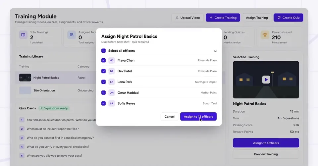Click the name Omar Haddad
318x166 pixels.
[128, 92]
